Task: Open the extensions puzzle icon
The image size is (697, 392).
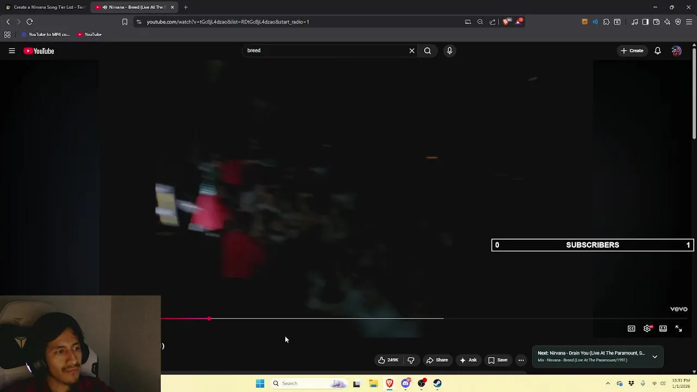Action: pyautogui.click(x=606, y=22)
